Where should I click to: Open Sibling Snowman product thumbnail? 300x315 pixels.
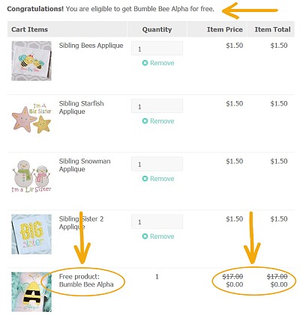click(x=31, y=177)
